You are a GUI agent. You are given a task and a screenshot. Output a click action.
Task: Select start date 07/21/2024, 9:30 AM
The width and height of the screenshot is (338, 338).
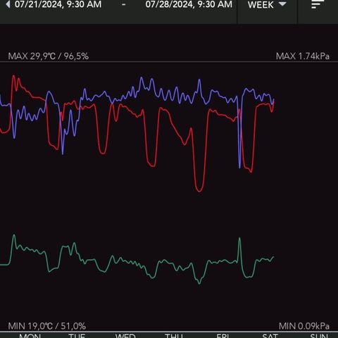pyautogui.click(x=58, y=4)
